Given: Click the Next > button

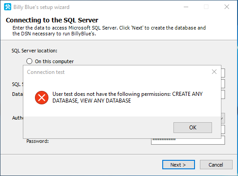Looking at the screenshot, I should [x=178, y=165].
